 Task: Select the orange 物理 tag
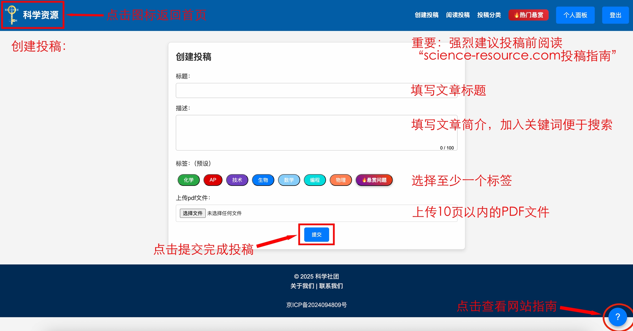(341, 180)
